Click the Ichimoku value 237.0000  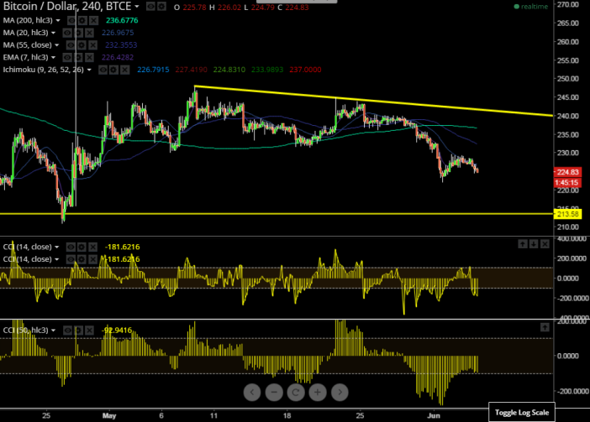pyautogui.click(x=306, y=70)
